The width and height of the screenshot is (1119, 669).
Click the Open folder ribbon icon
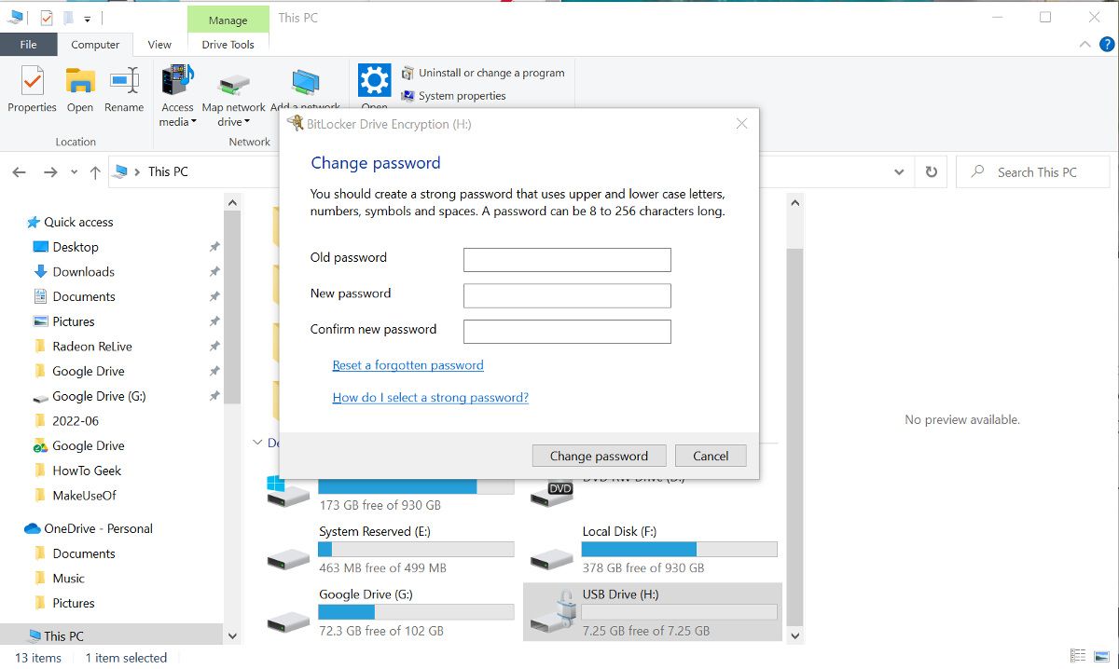click(80, 83)
